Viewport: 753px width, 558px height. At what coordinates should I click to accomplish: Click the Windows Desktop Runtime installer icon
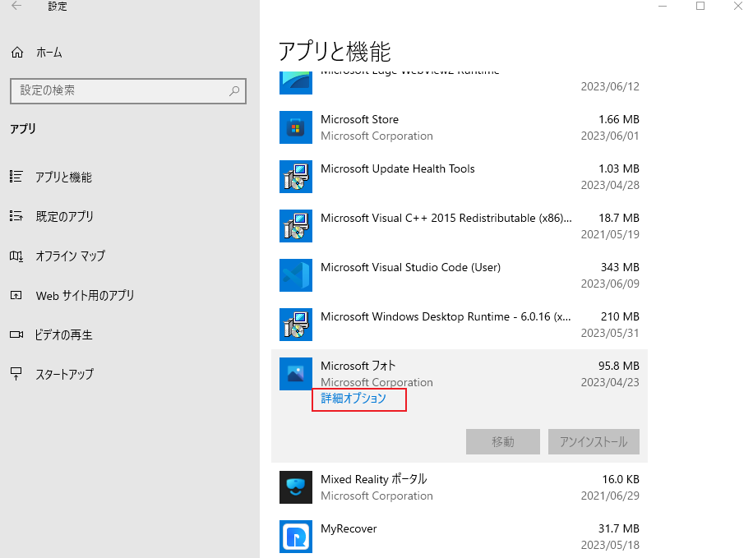296,325
